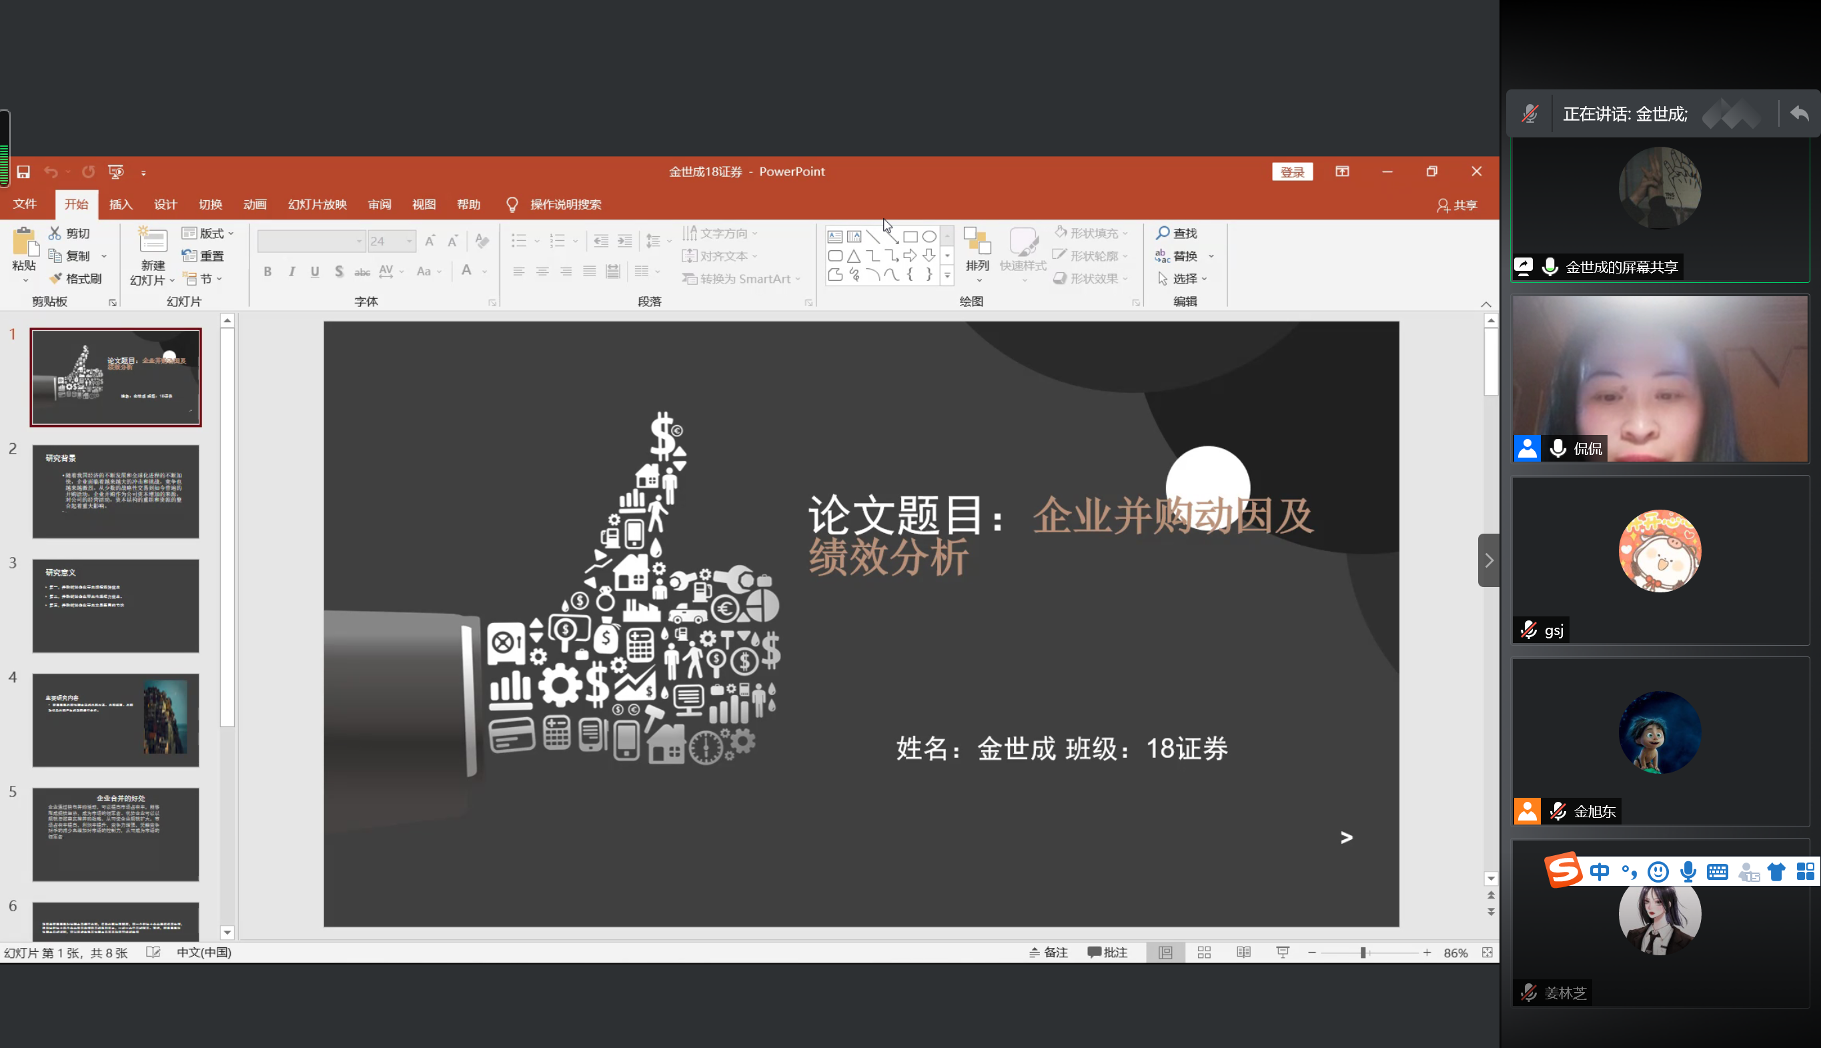Click the Cut scissors icon
Screen dimensions: 1821x1048
55,233
